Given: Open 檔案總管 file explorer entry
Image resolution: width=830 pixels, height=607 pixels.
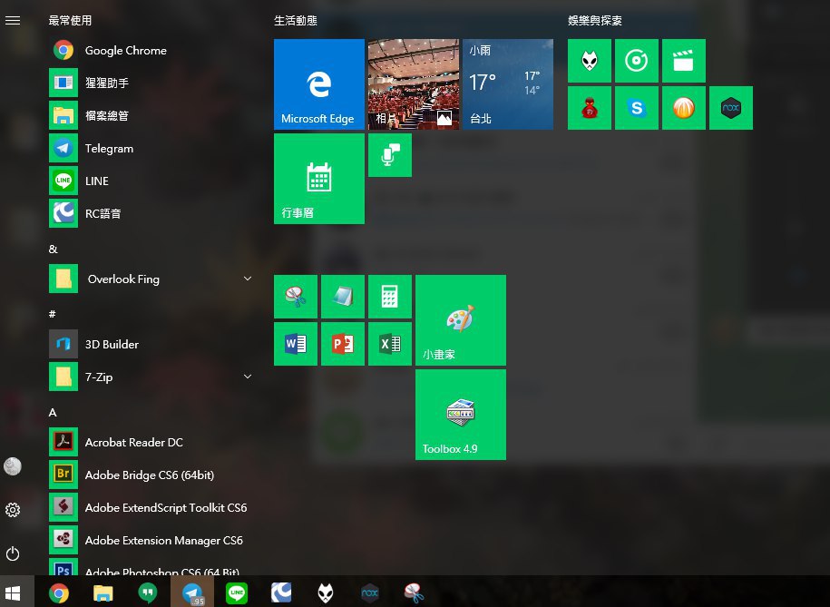Looking at the screenshot, I should [152, 115].
